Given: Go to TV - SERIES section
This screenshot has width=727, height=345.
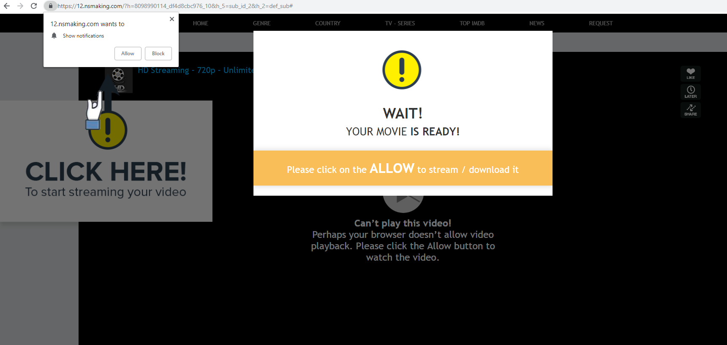Looking at the screenshot, I should pyautogui.click(x=400, y=23).
